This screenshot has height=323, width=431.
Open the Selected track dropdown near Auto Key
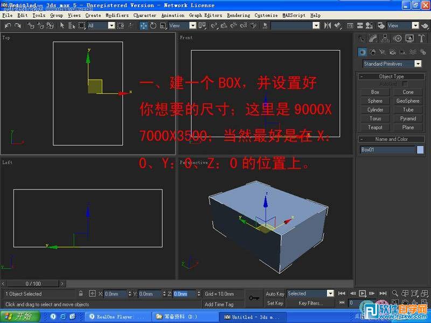[x=329, y=293]
